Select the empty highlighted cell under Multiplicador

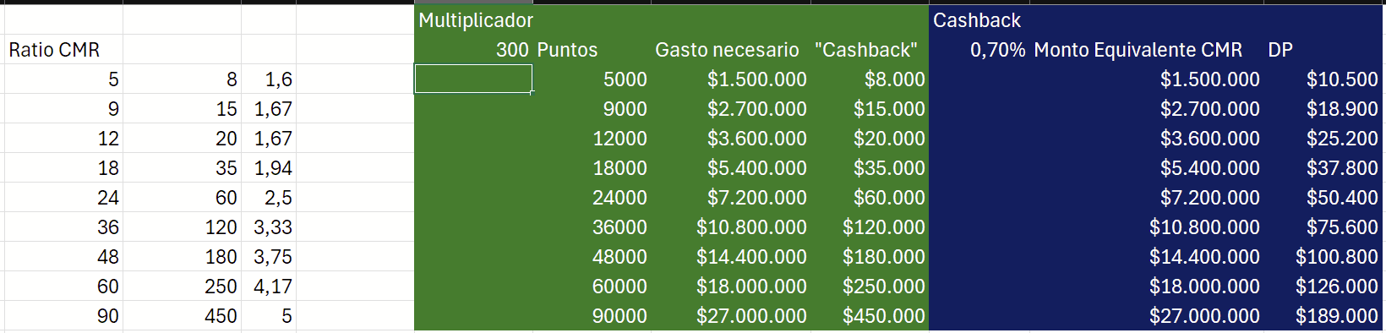pos(473,79)
